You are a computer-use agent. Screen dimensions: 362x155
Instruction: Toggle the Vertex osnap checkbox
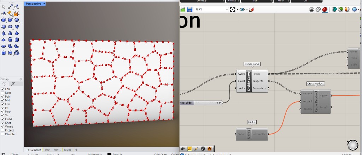2,126
